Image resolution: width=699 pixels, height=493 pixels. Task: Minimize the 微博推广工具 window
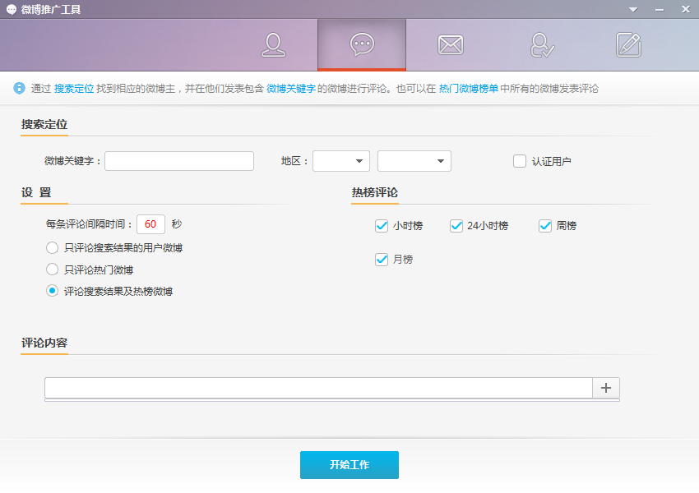pos(660,9)
